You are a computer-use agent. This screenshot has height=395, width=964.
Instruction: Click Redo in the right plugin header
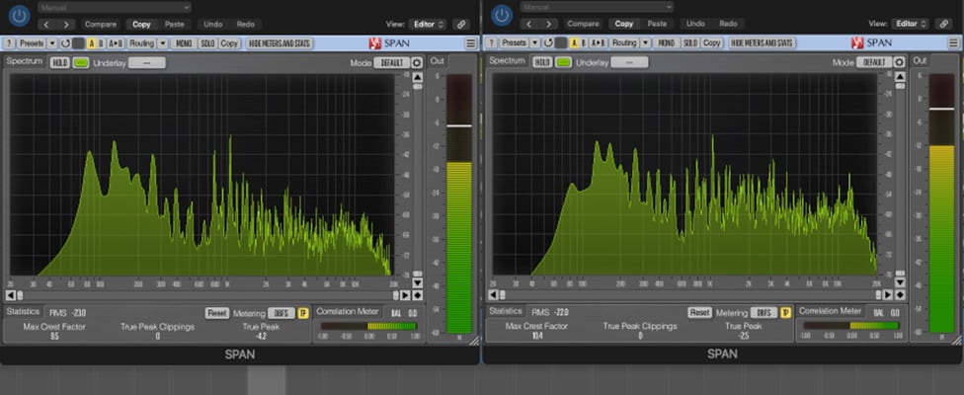[x=728, y=25]
